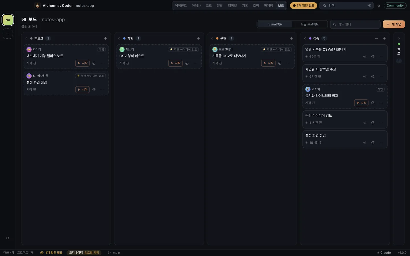The image size is (410, 256).
Task: Add a new project with the sidebar plus
Action: pos(8,34)
